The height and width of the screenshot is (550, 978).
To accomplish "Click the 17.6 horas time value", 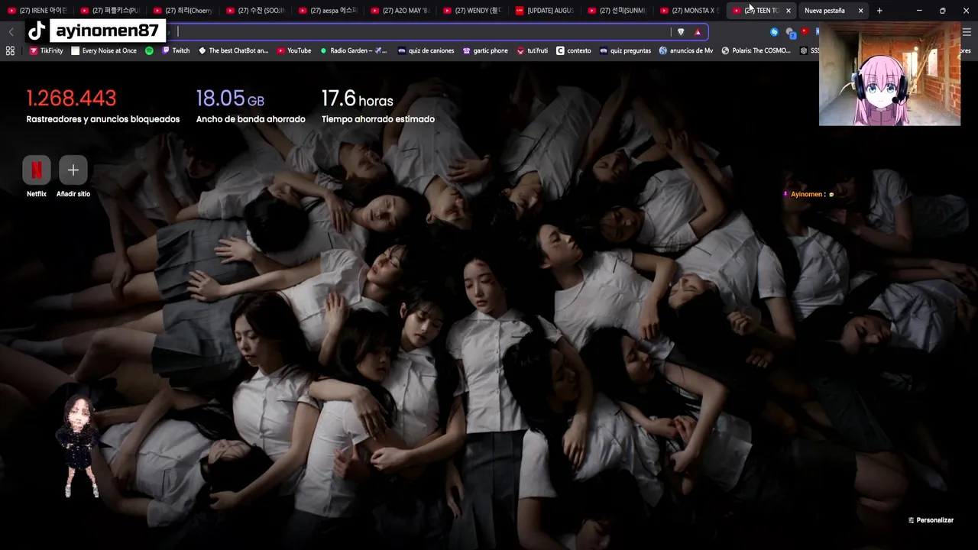I will click(357, 99).
